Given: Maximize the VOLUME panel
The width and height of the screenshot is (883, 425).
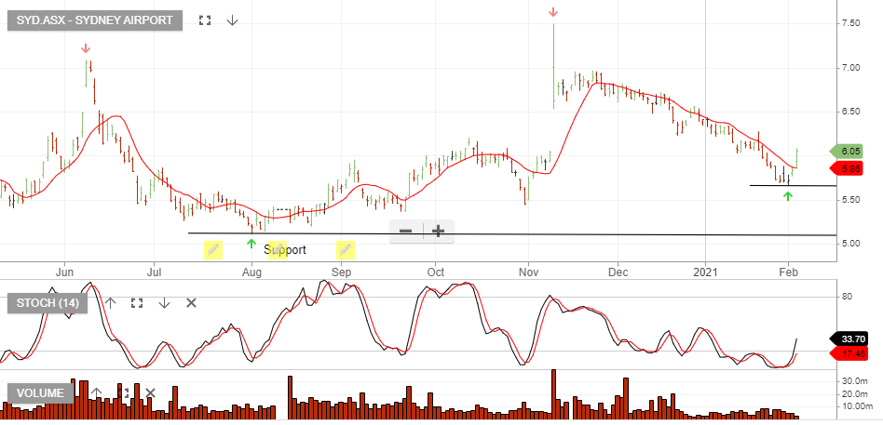Looking at the screenshot, I should (x=125, y=393).
